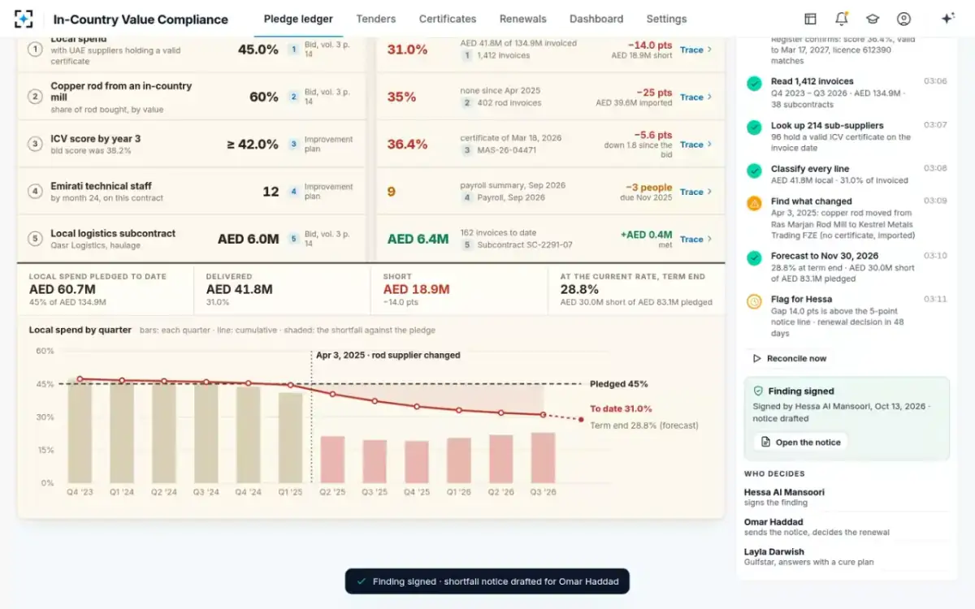Open the Certificates tab
Image resolution: width=975 pixels, height=609 pixels.
[448, 19]
